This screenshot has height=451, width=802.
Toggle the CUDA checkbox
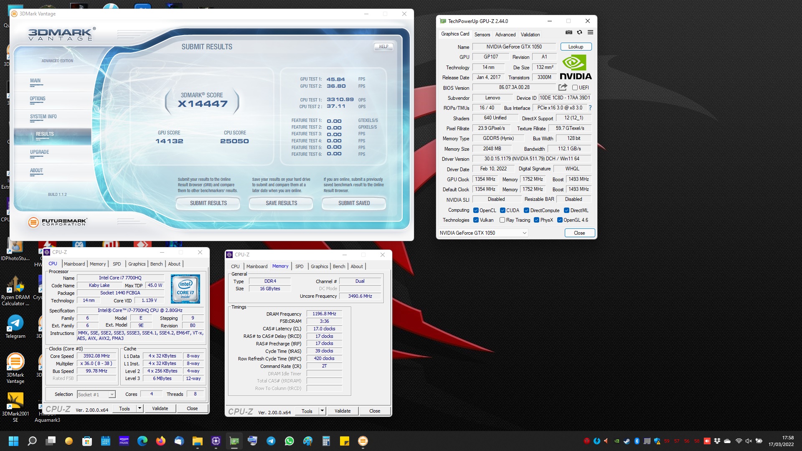pyautogui.click(x=503, y=210)
